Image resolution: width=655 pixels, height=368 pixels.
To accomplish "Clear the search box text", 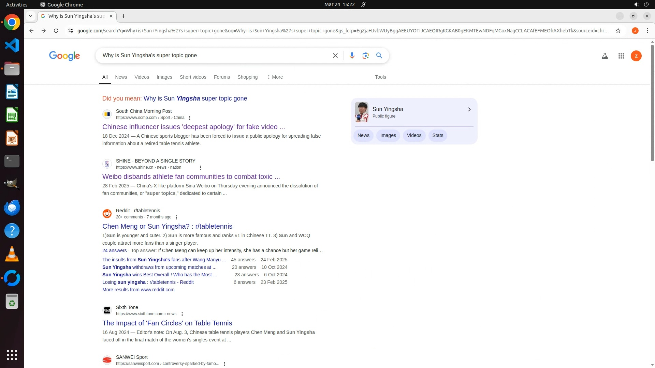I will [335, 56].
